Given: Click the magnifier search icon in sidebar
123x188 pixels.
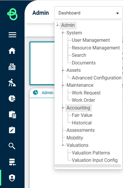Looking at the screenshot, I should 12,146.
